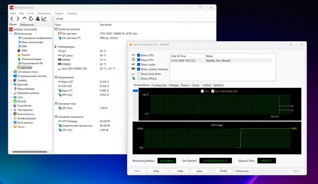Image resolution: width=318 pixels, height=184 pixels.
Task: Click the Refresh icon in the AIDA64 toolbar
Action: 31,19
